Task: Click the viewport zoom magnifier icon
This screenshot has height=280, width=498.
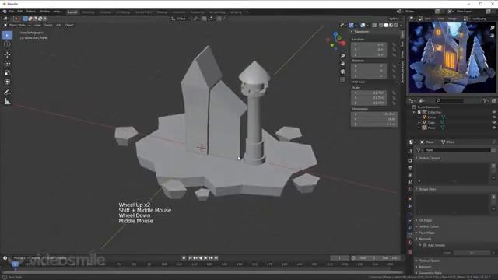Action: tap(342, 55)
